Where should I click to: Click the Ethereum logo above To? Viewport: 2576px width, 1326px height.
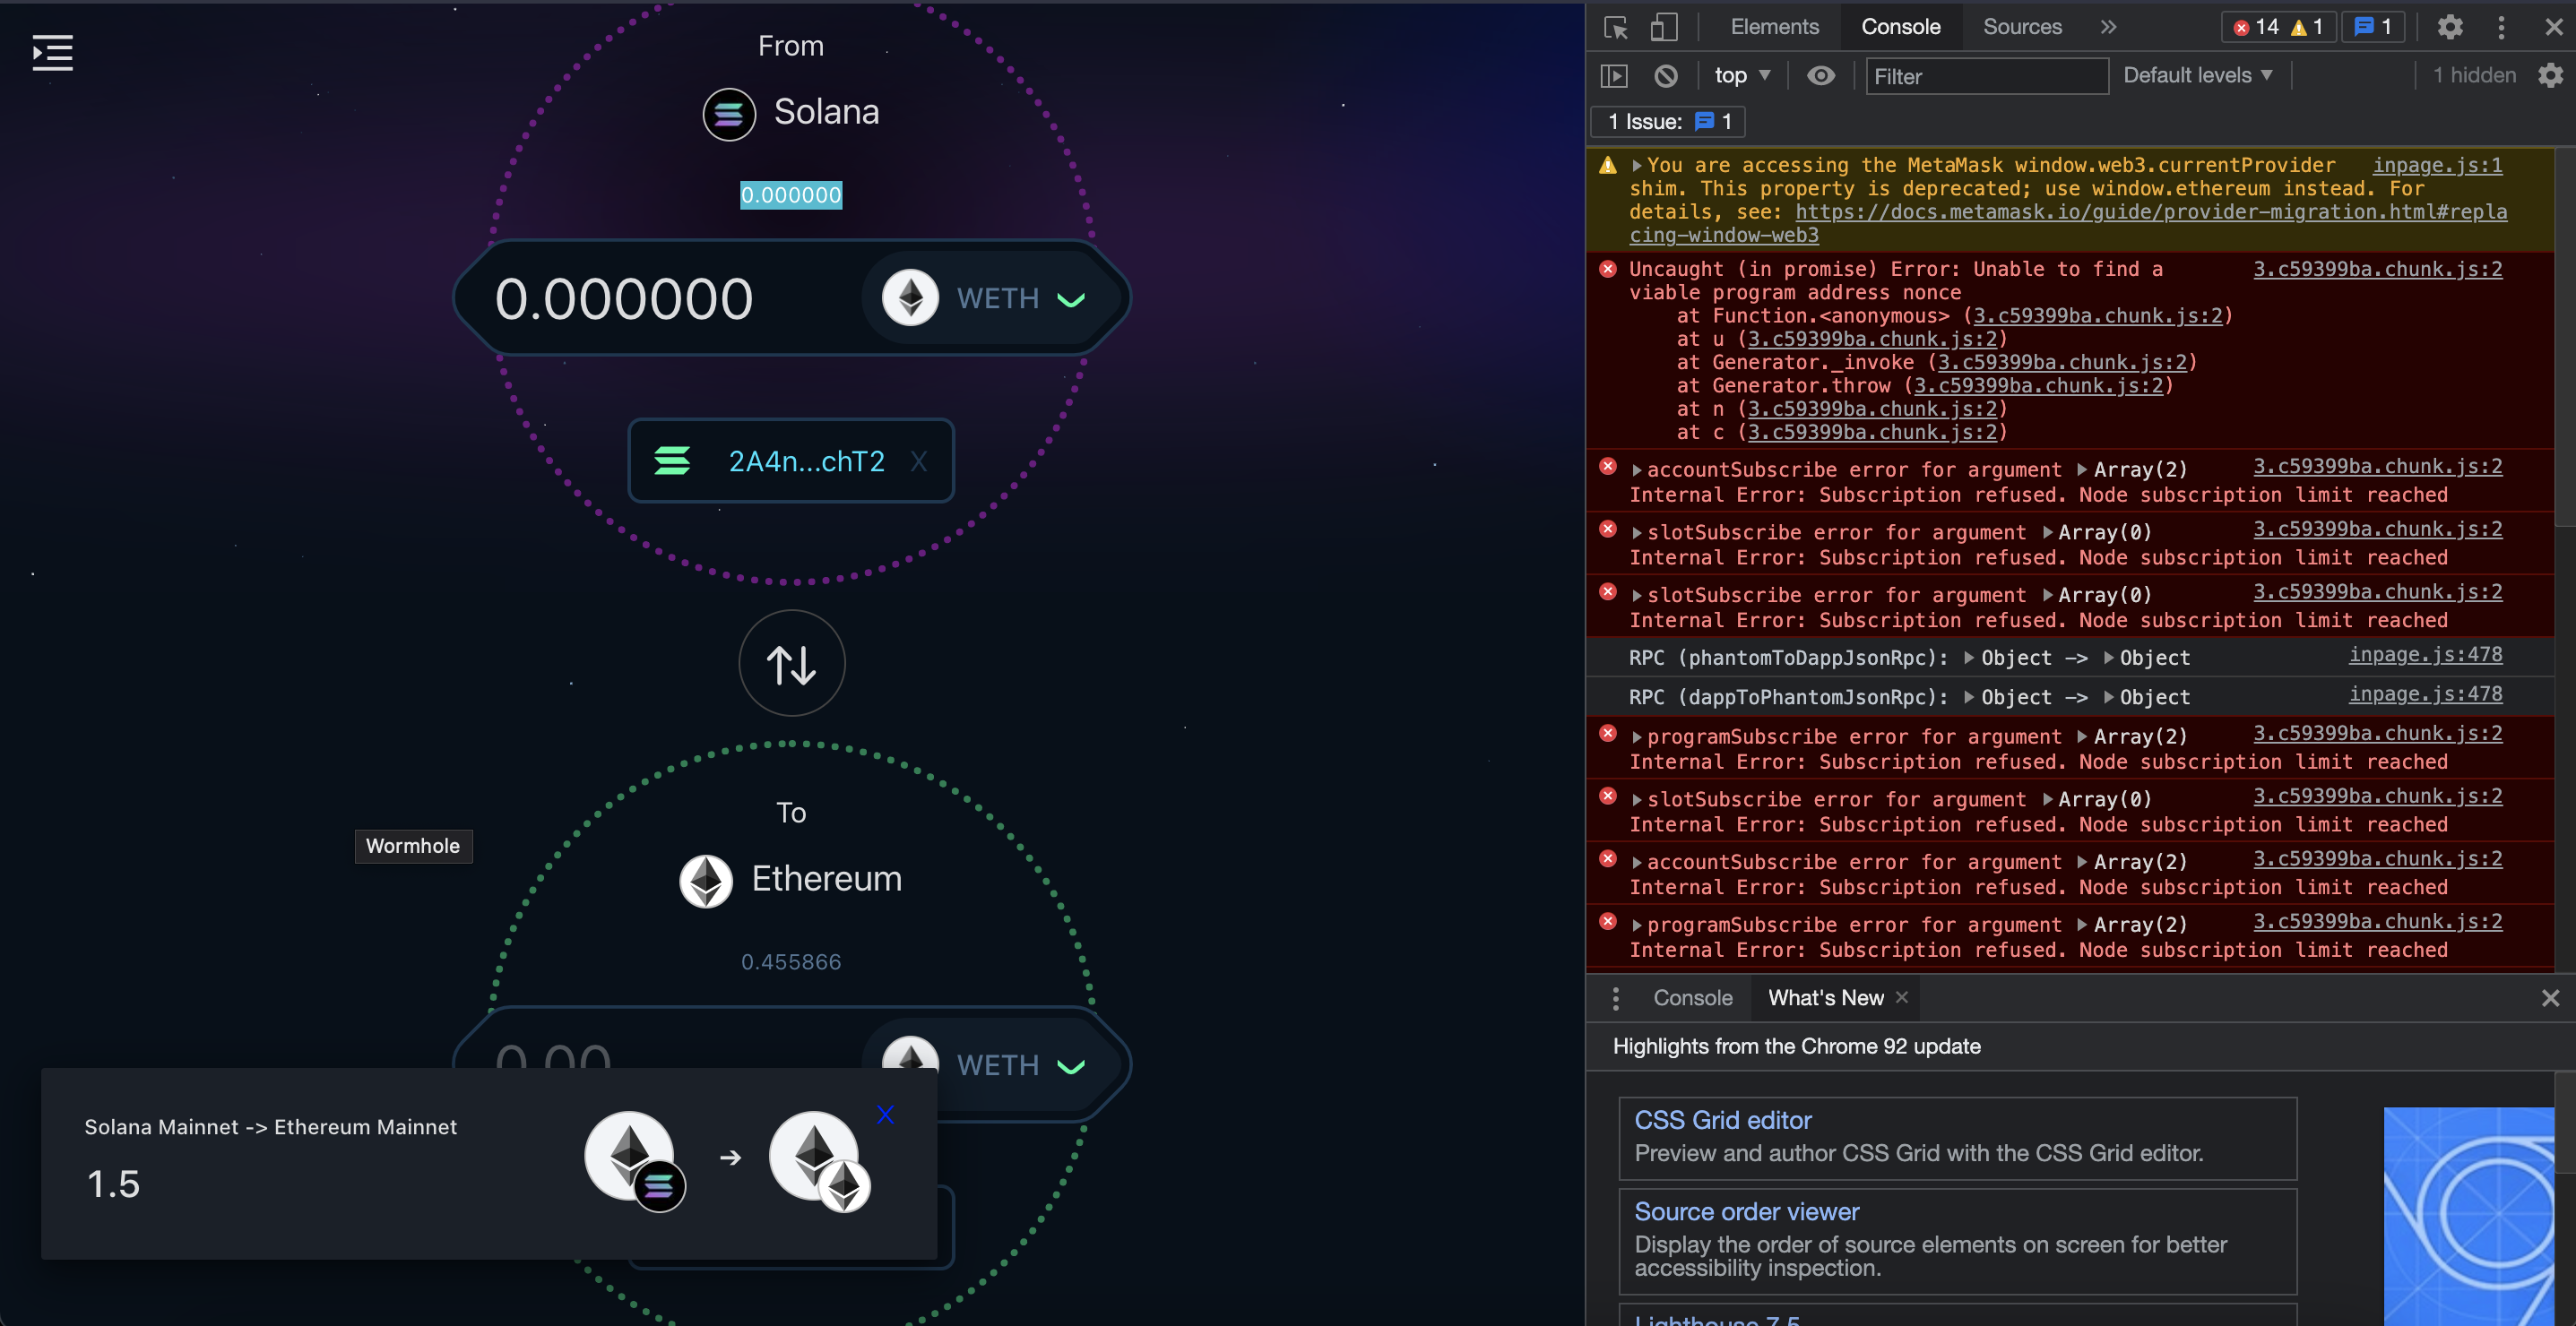click(x=706, y=881)
